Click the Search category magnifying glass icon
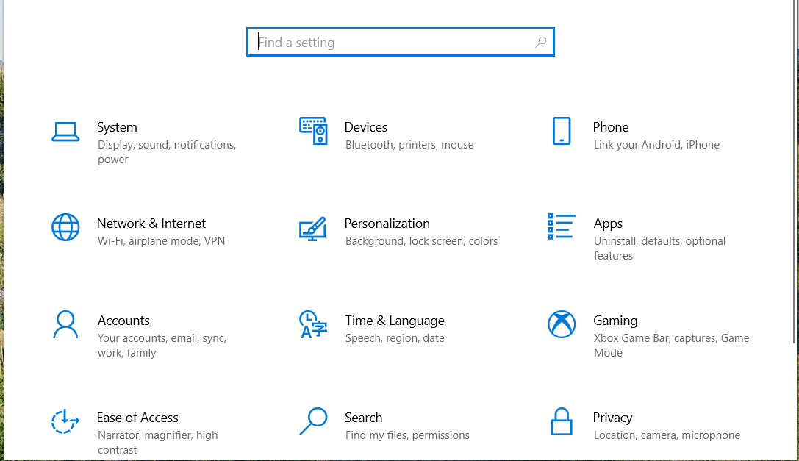Image resolution: width=799 pixels, height=461 pixels. coord(313,421)
